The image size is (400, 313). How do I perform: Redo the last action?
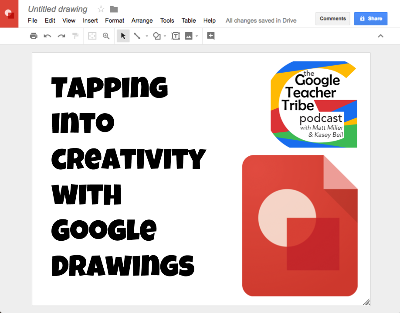click(61, 36)
